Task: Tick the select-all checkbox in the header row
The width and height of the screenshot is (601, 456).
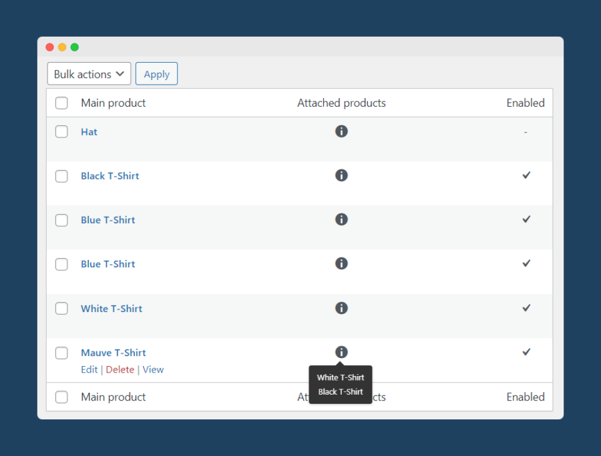Action: (x=61, y=103)
